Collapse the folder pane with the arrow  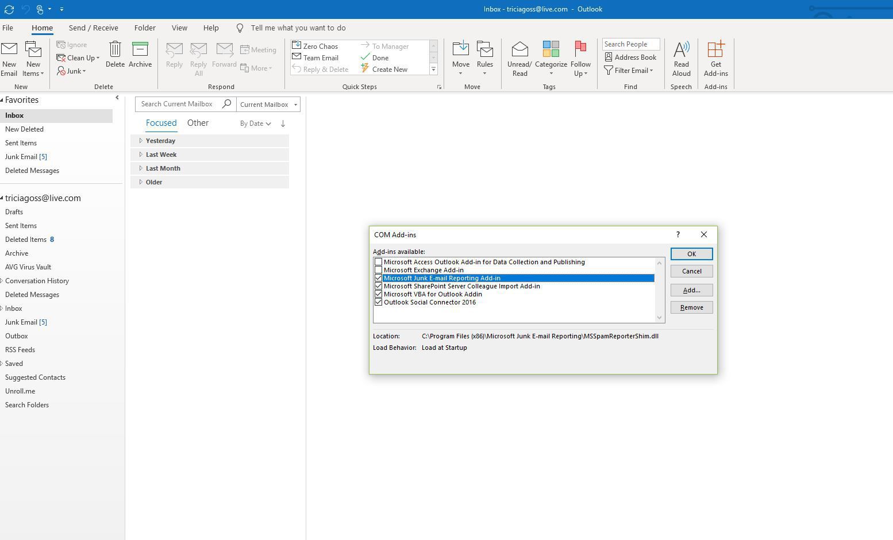coord(117,98)
